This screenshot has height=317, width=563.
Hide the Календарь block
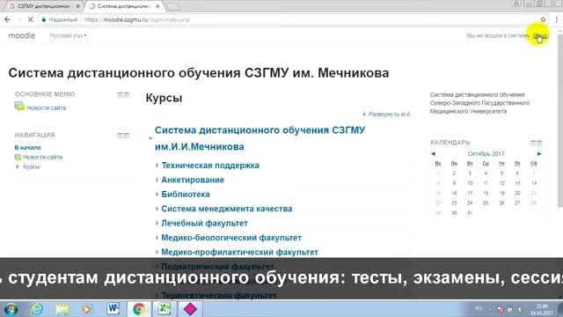(x=533, y=143)
